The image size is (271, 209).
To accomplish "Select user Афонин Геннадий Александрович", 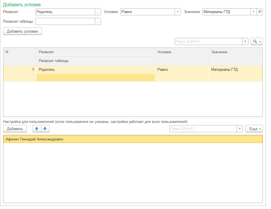I will [x=133, y=139].
